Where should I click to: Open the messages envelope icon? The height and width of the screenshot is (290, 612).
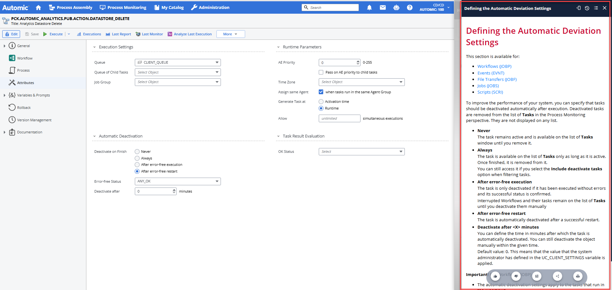(382, 7)
